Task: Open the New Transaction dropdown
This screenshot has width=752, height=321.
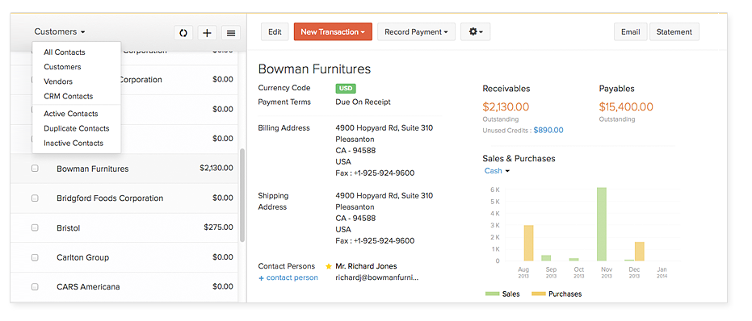Action: coord(333,31)
